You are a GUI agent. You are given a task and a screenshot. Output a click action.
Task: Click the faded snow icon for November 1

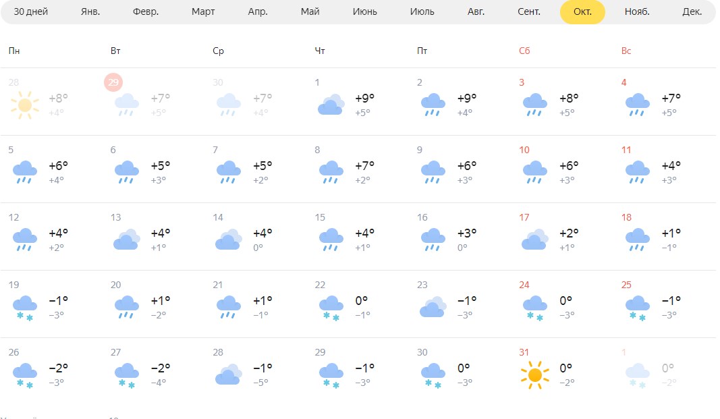click(637, 375)
